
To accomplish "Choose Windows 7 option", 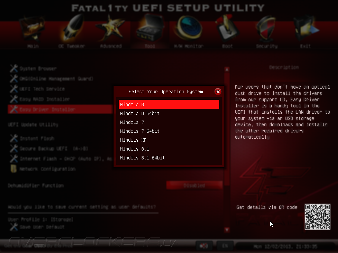I will pyautogui.click(x=169, y=122).
